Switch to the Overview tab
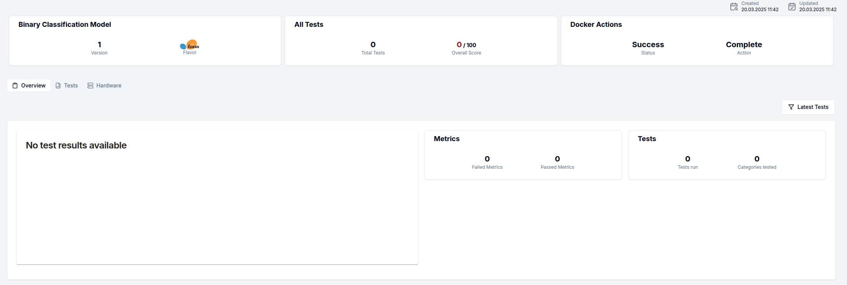The height and width of the screenshot is (285, 847). coord(29,86)
